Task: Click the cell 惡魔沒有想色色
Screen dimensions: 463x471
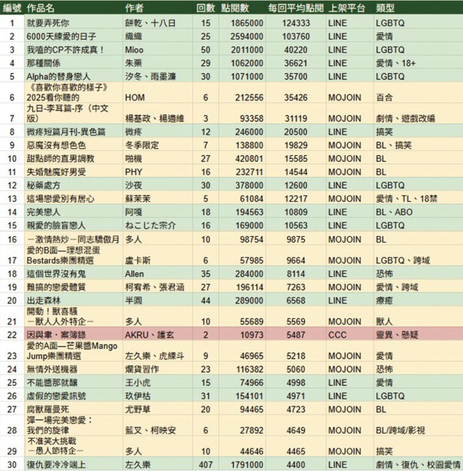Action: coord(56,145)
